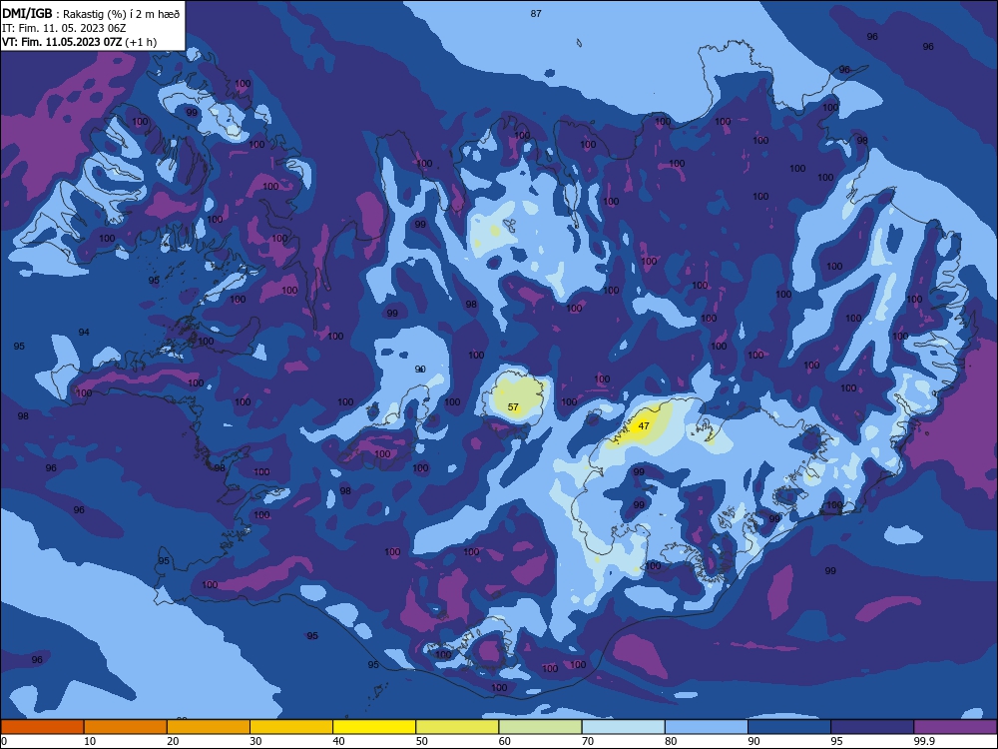Click the 20–30 amber legend swatch
Image resolution: width=998 pixels, height=749 pixels.
pyautogui.click(x=209, y=727)
